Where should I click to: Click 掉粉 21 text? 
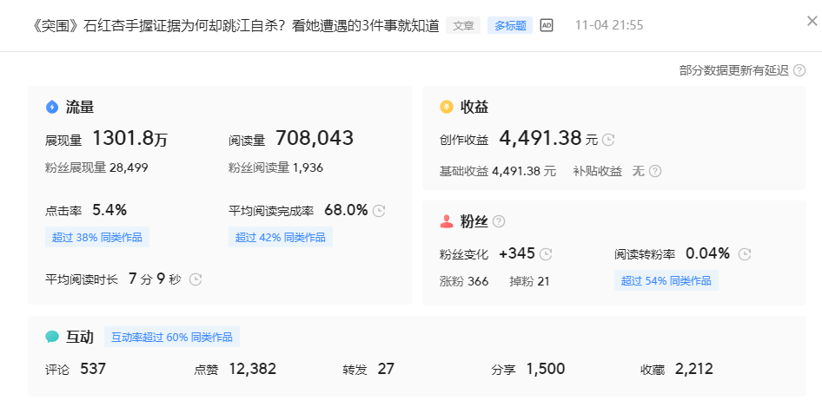[x=529, y=281]
